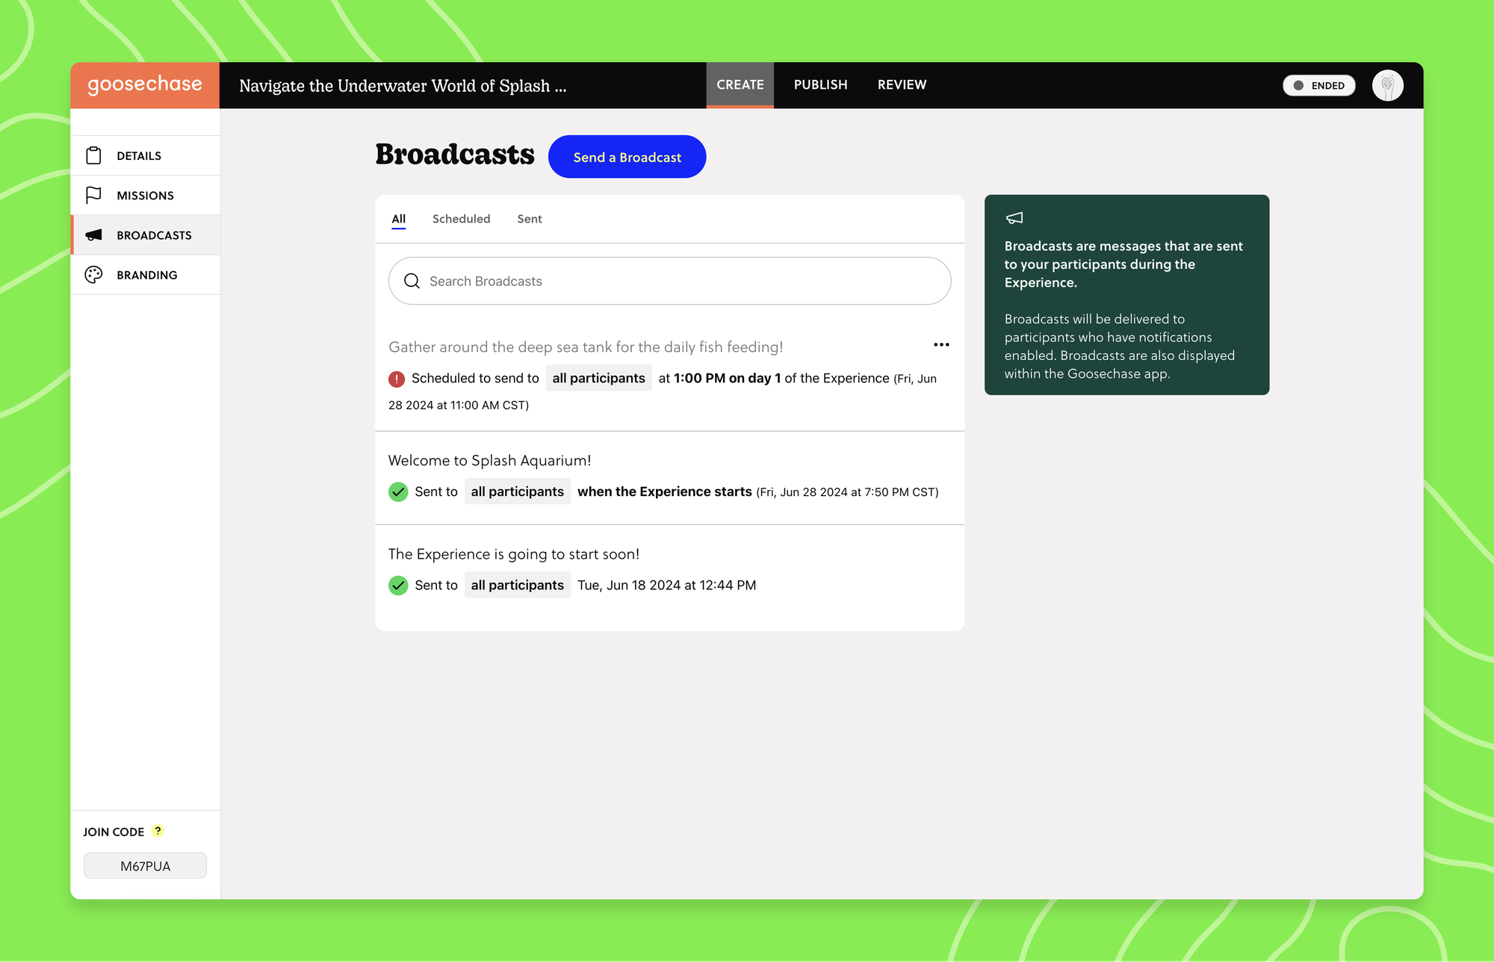Click the green sent checkmark on Welcome broadcast
This screenshot has height=962, width=1494.
398,491
